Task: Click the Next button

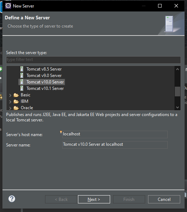Action: [x=94, y=199]
